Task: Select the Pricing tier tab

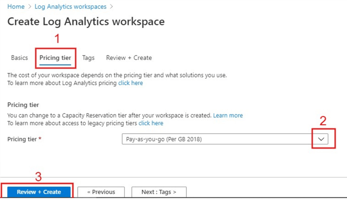Action: coord(55,58)
